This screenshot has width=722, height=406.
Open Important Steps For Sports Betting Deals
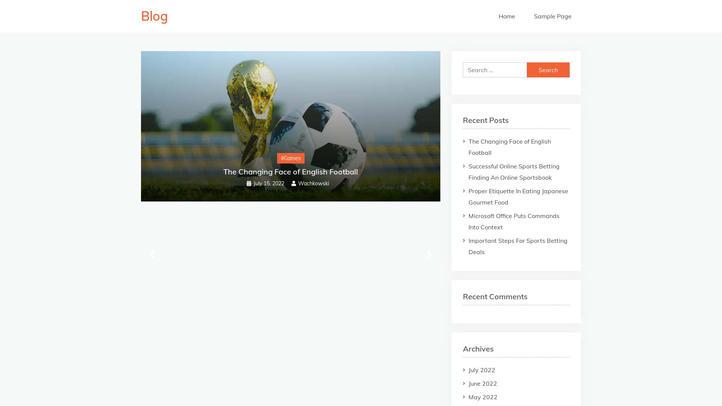click(x=518, y=246)
